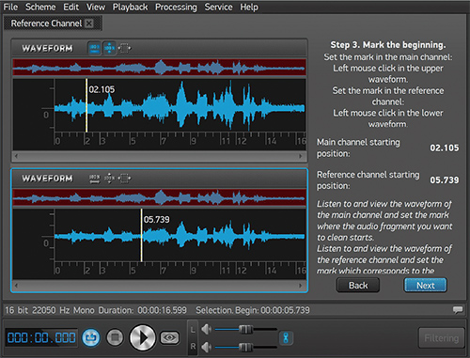This screenshot has height=358, width=470.
Task: Mute the left channel speaker icon
Action: coord(206,329)
